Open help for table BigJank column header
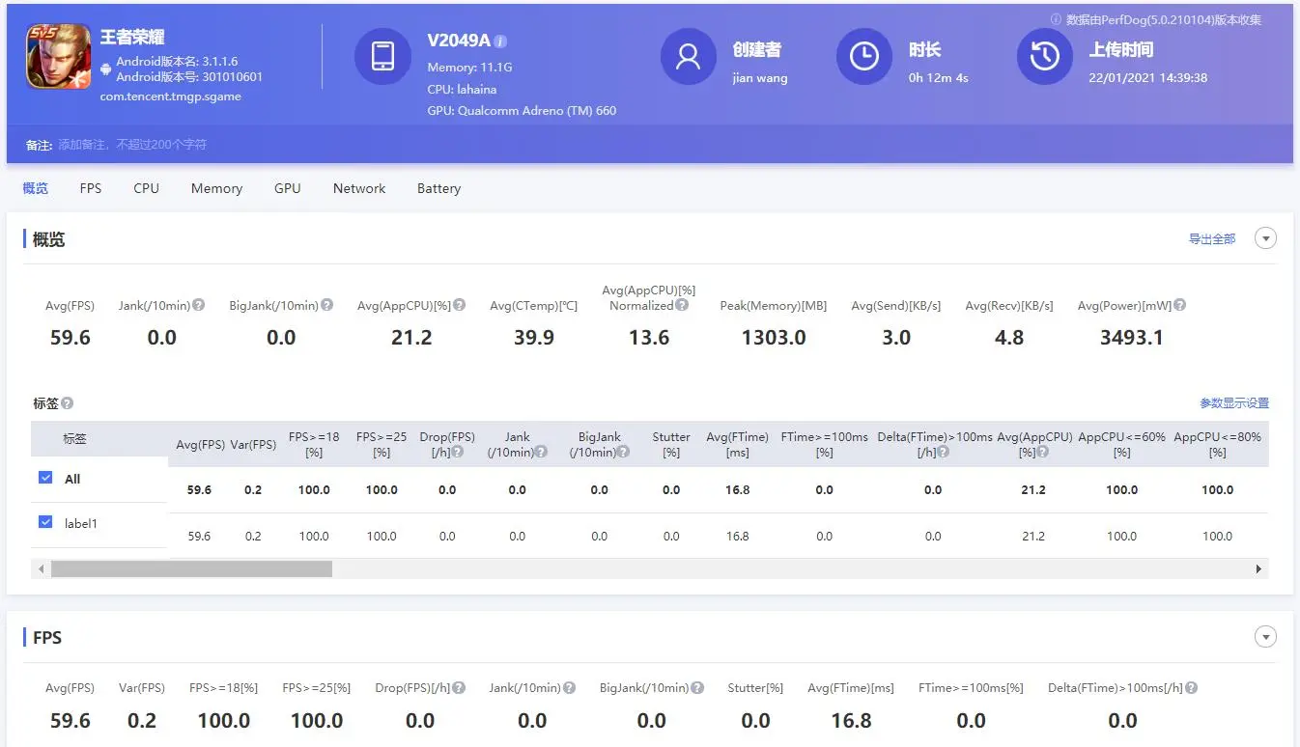The image size is (1300, 747). [x=624, y=452]
